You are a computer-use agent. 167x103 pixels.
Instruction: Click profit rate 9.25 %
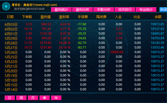[x=65, y=34]
